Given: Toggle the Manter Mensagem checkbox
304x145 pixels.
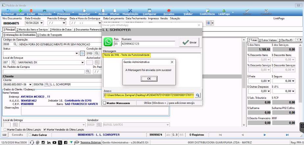Looking at the screenshot, I should click(x=105, y=103).
